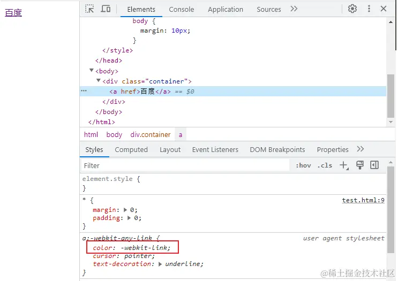Toggle the .cls element classes button
This screenshot has width=398, height=281.
click(325, 165)
